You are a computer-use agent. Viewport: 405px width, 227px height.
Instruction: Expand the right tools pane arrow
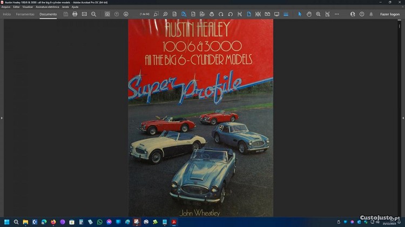coord(403,118)
